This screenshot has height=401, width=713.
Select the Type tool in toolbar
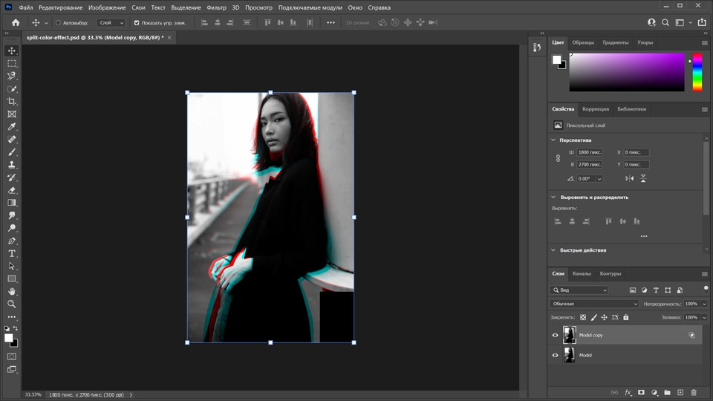click(x=12, y=253)
